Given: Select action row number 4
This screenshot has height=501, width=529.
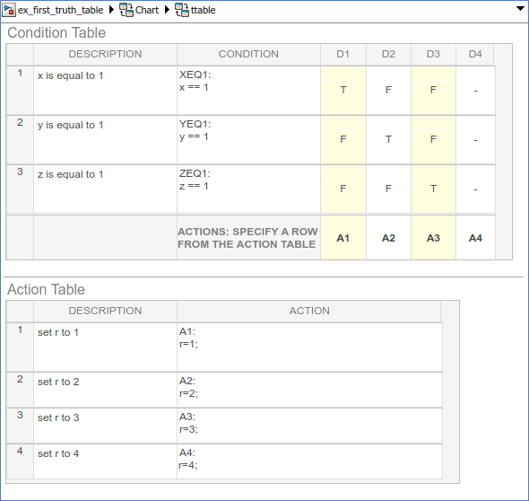Looking at the screenshot, I should point(20,461).
